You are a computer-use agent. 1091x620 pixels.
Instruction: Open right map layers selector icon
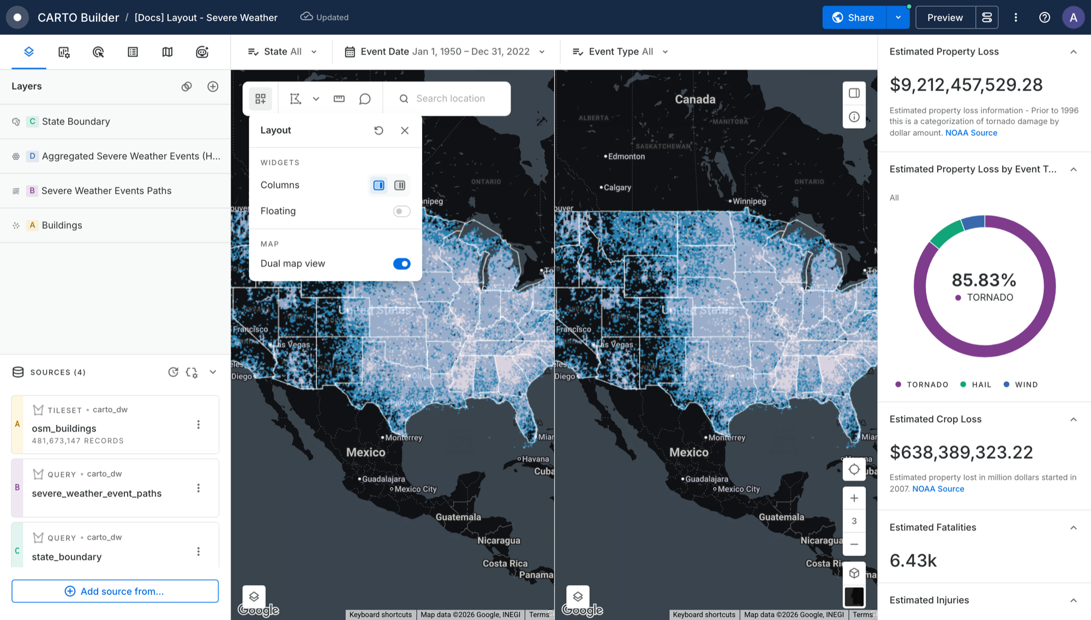click(x=578, y=597)
